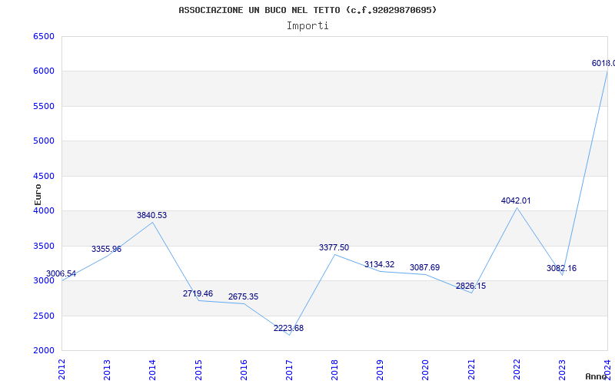Click the Anno axis label
Image resolution: width=615 pixels, height=384 pixels.
click(596, 376)
